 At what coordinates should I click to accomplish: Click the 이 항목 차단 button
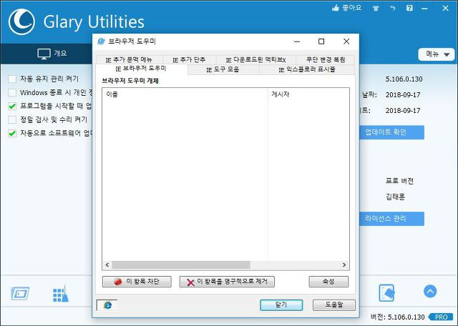click(137, 282)
